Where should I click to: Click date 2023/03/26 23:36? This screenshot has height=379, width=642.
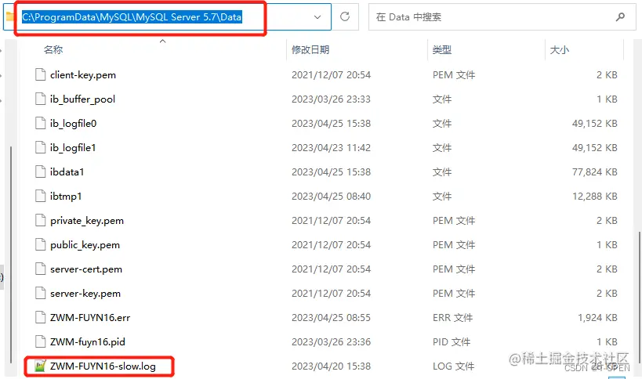[332, 341]
